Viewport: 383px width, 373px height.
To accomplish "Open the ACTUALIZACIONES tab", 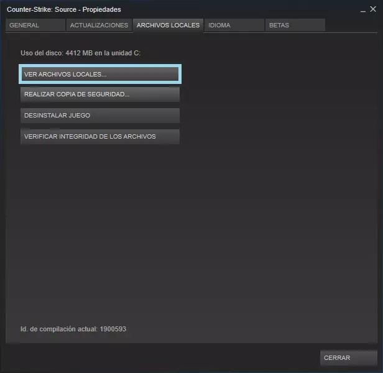I will pos(99,25).
